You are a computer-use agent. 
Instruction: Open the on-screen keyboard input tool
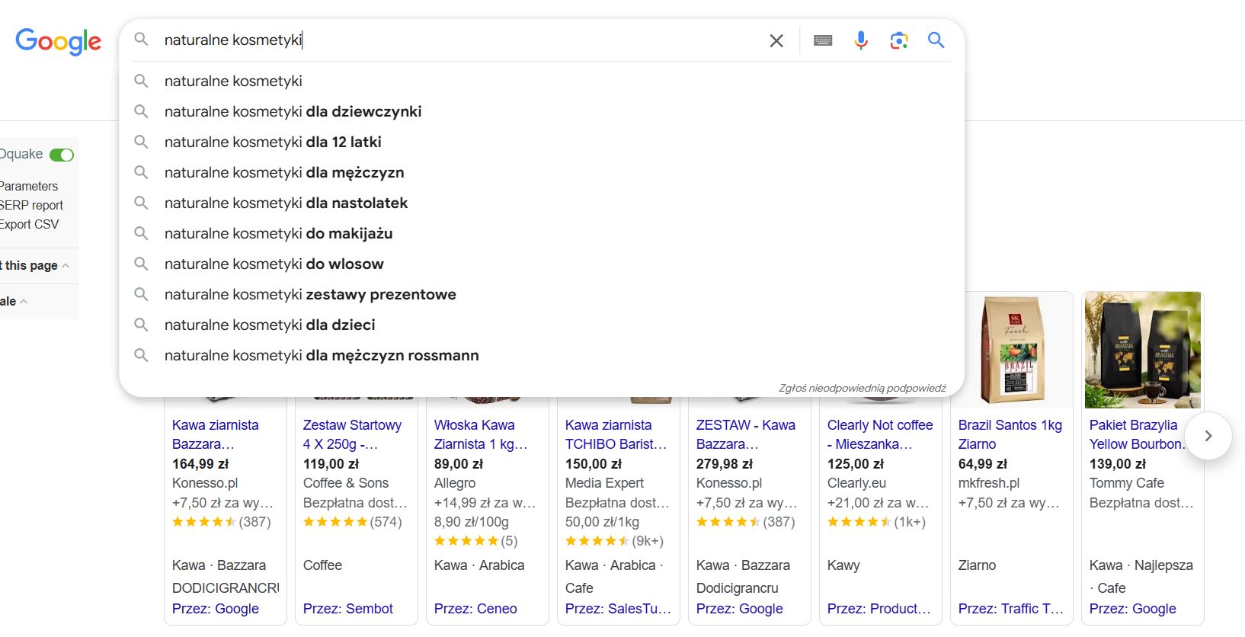pos(823,40)
